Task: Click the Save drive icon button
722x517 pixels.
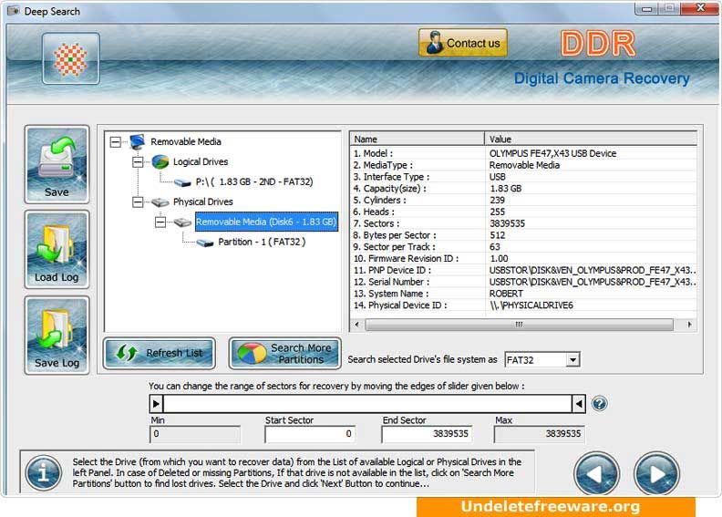Action: click(x=57, y=164)
